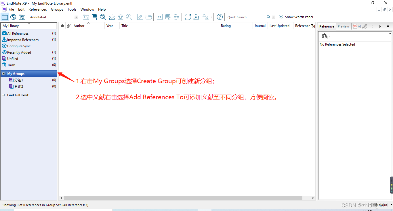Sort by the Rating column header
This screenshot has width=393, height=211.
(x=236, y=26)
